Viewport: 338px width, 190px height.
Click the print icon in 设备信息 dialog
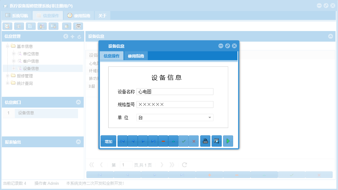pos(205,141)
